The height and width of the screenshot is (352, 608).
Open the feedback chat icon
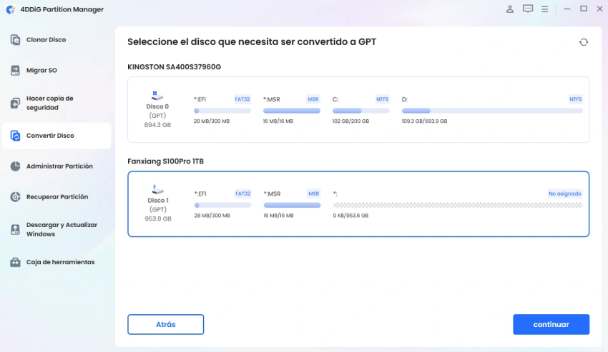pos(527,9)
